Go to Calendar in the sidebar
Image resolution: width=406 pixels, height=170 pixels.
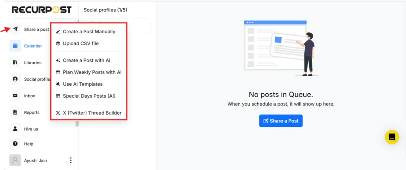tap(33, 46)
